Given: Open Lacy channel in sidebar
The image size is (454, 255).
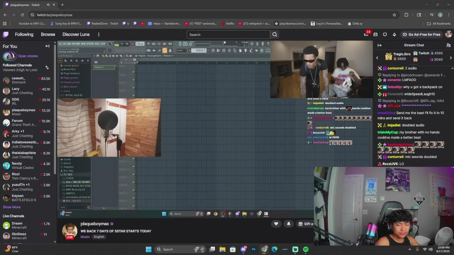Looking at the screenshot, I should coord(27,91).
